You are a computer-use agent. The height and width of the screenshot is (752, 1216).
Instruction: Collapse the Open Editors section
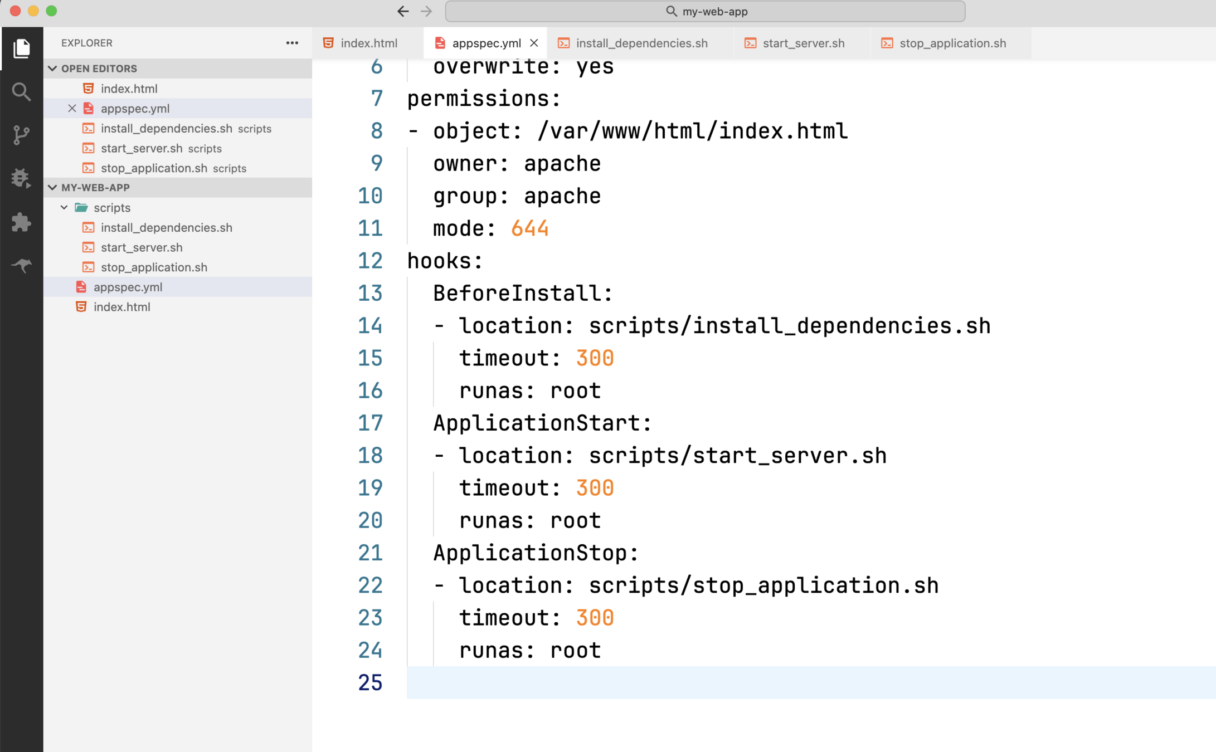[53, 69]
